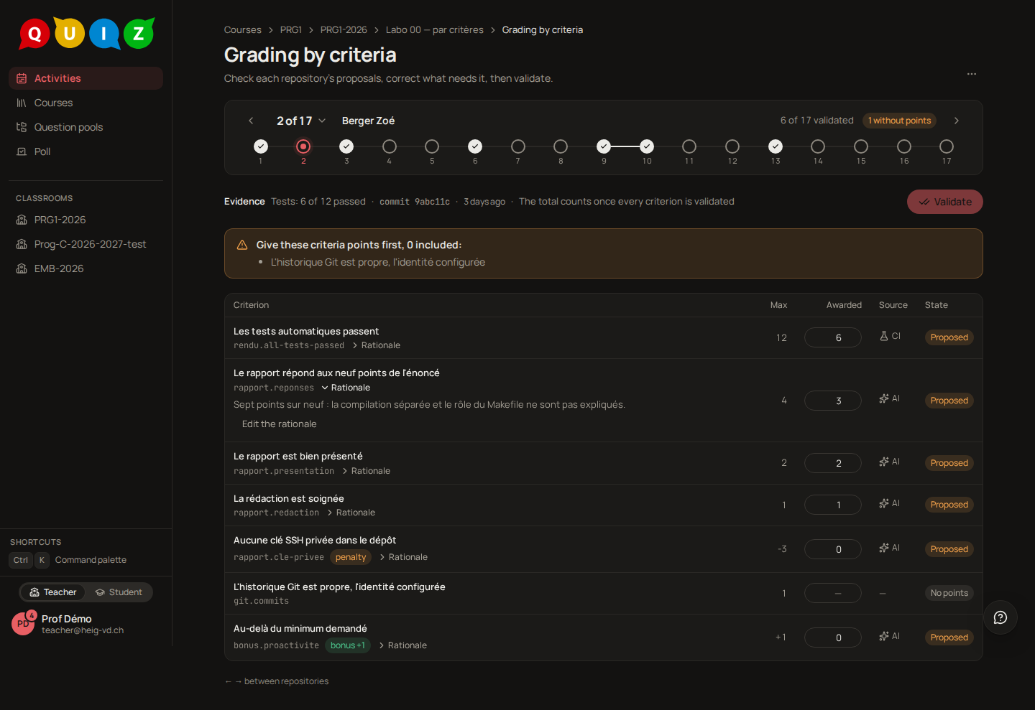
Task: Edit awarded points for rapport.presentation
Action: (x=833, y=463)
